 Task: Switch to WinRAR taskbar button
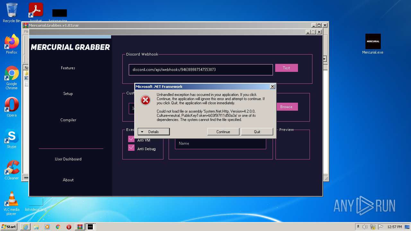coord(80,227)
